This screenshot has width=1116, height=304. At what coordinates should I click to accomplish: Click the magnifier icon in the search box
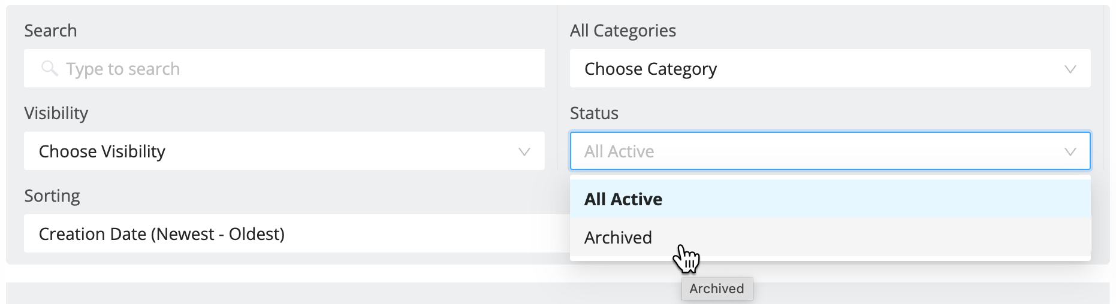[x=50, y=69]
